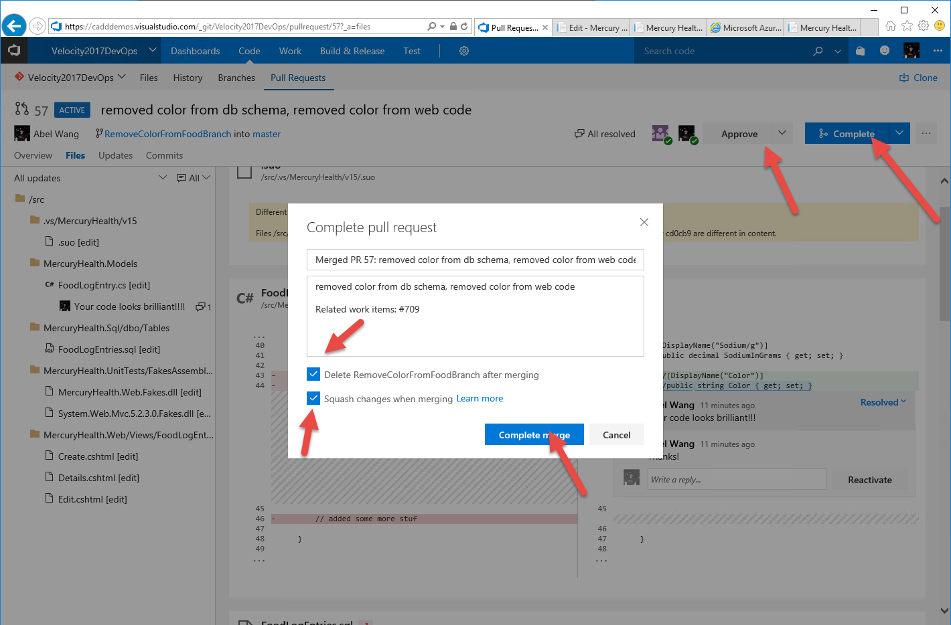Expand the All updates dropdown

(x=163, y=177)
